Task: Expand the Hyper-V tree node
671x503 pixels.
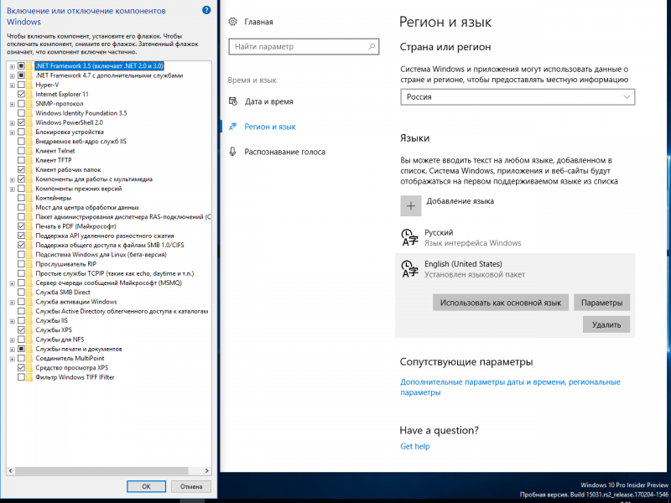Action: click(x=13, y=86)
